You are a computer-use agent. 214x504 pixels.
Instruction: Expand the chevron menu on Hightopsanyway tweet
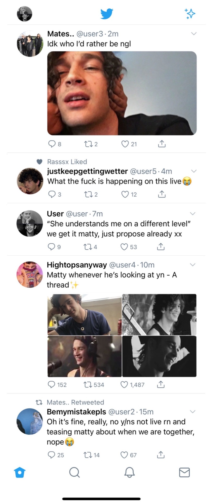pos(193,265)
